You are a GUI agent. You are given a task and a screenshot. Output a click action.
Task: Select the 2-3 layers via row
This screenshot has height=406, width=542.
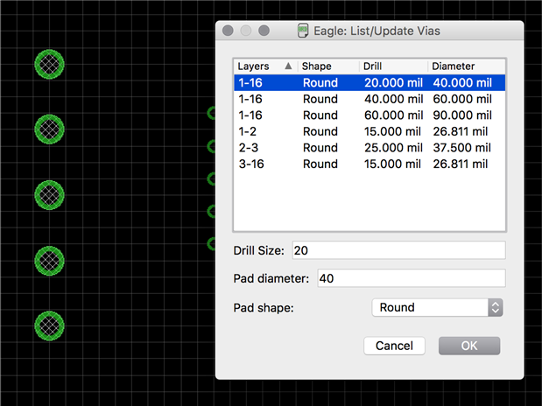(x=369, y=148)
